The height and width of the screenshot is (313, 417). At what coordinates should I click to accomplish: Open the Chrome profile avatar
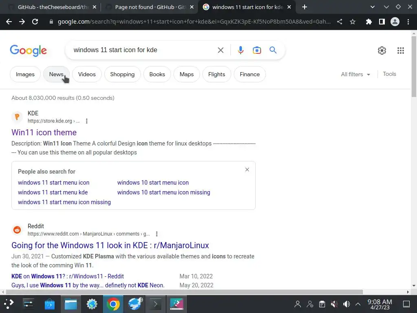[x=395, y=22]
